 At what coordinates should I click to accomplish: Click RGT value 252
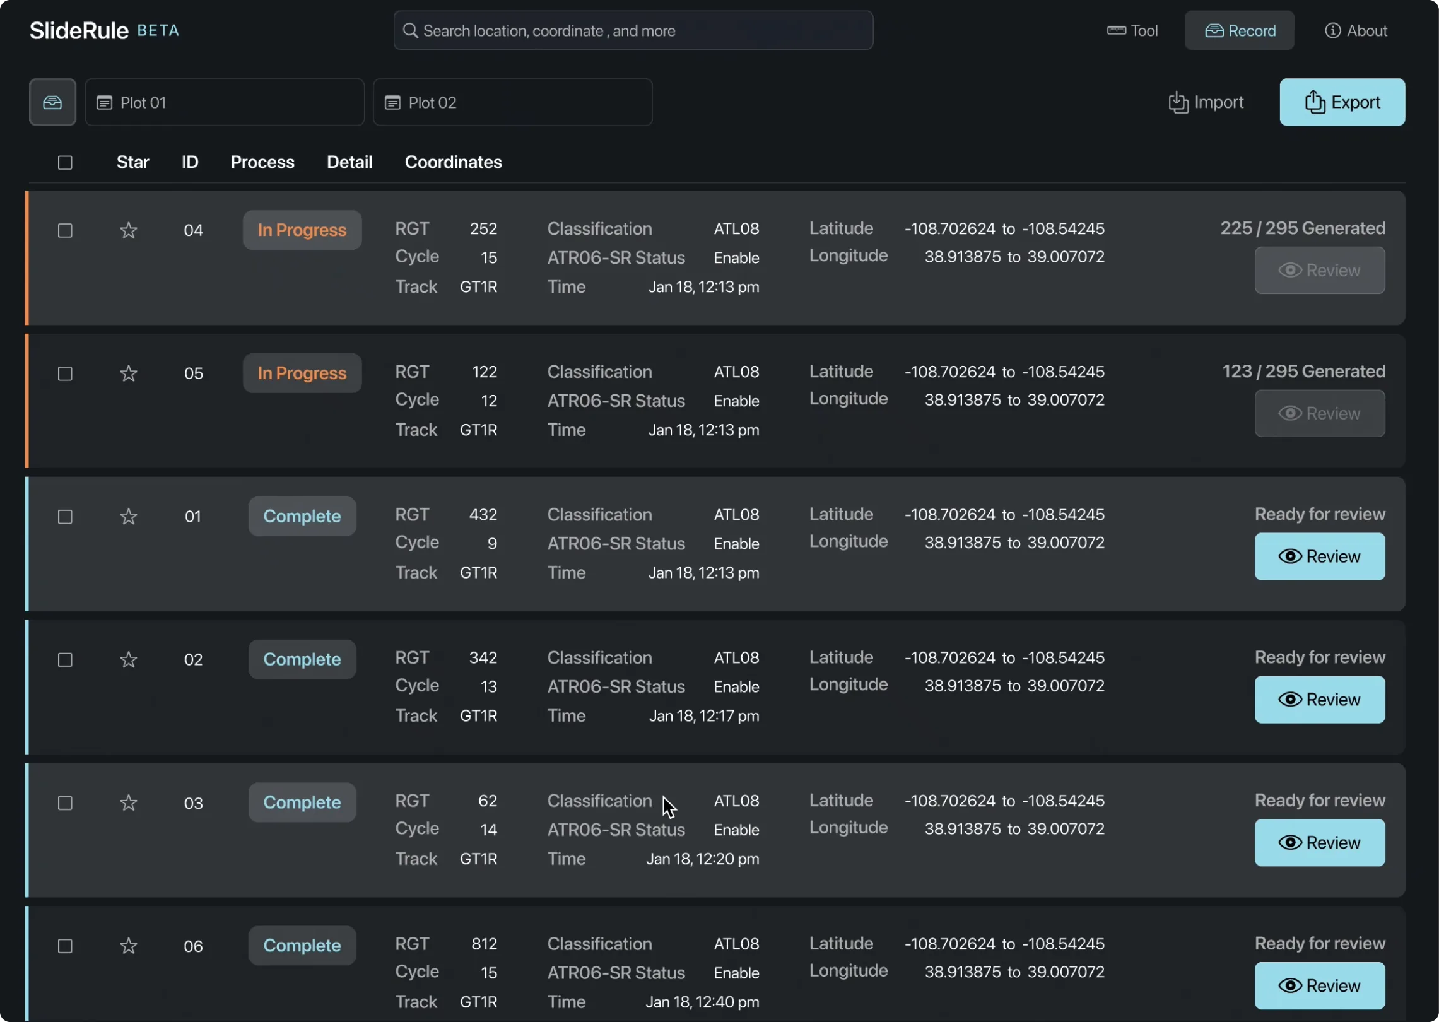[x=483, y=229]
